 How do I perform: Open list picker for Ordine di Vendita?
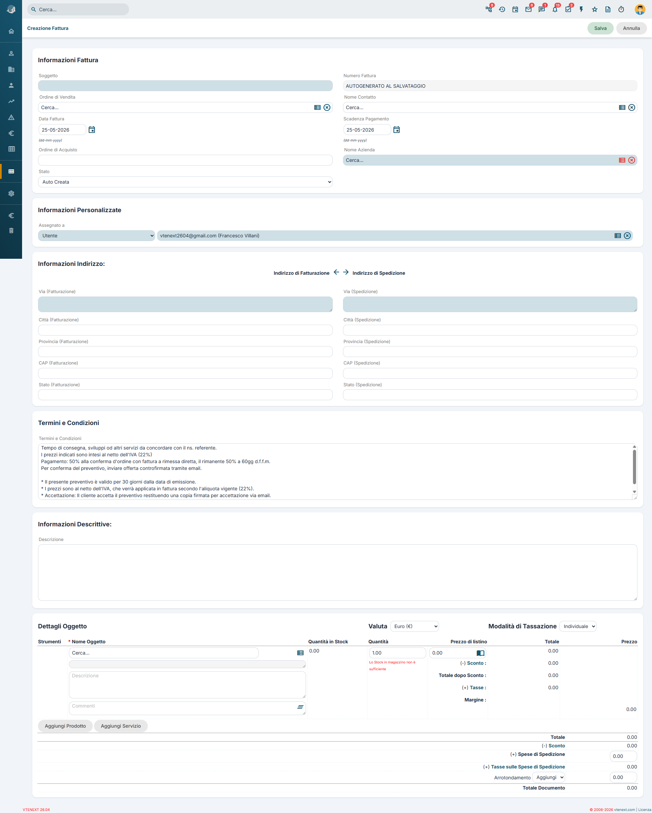pos(317,107)
